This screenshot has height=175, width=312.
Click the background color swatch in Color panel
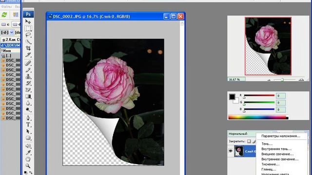pos(236,101)
